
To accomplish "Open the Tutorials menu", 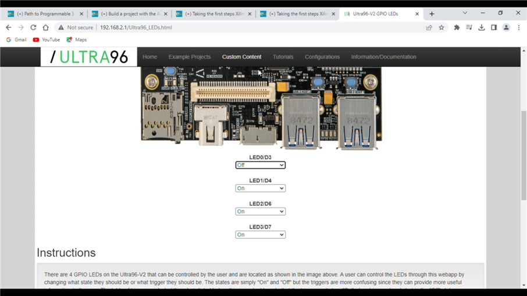I will click(x=283, y=57).
